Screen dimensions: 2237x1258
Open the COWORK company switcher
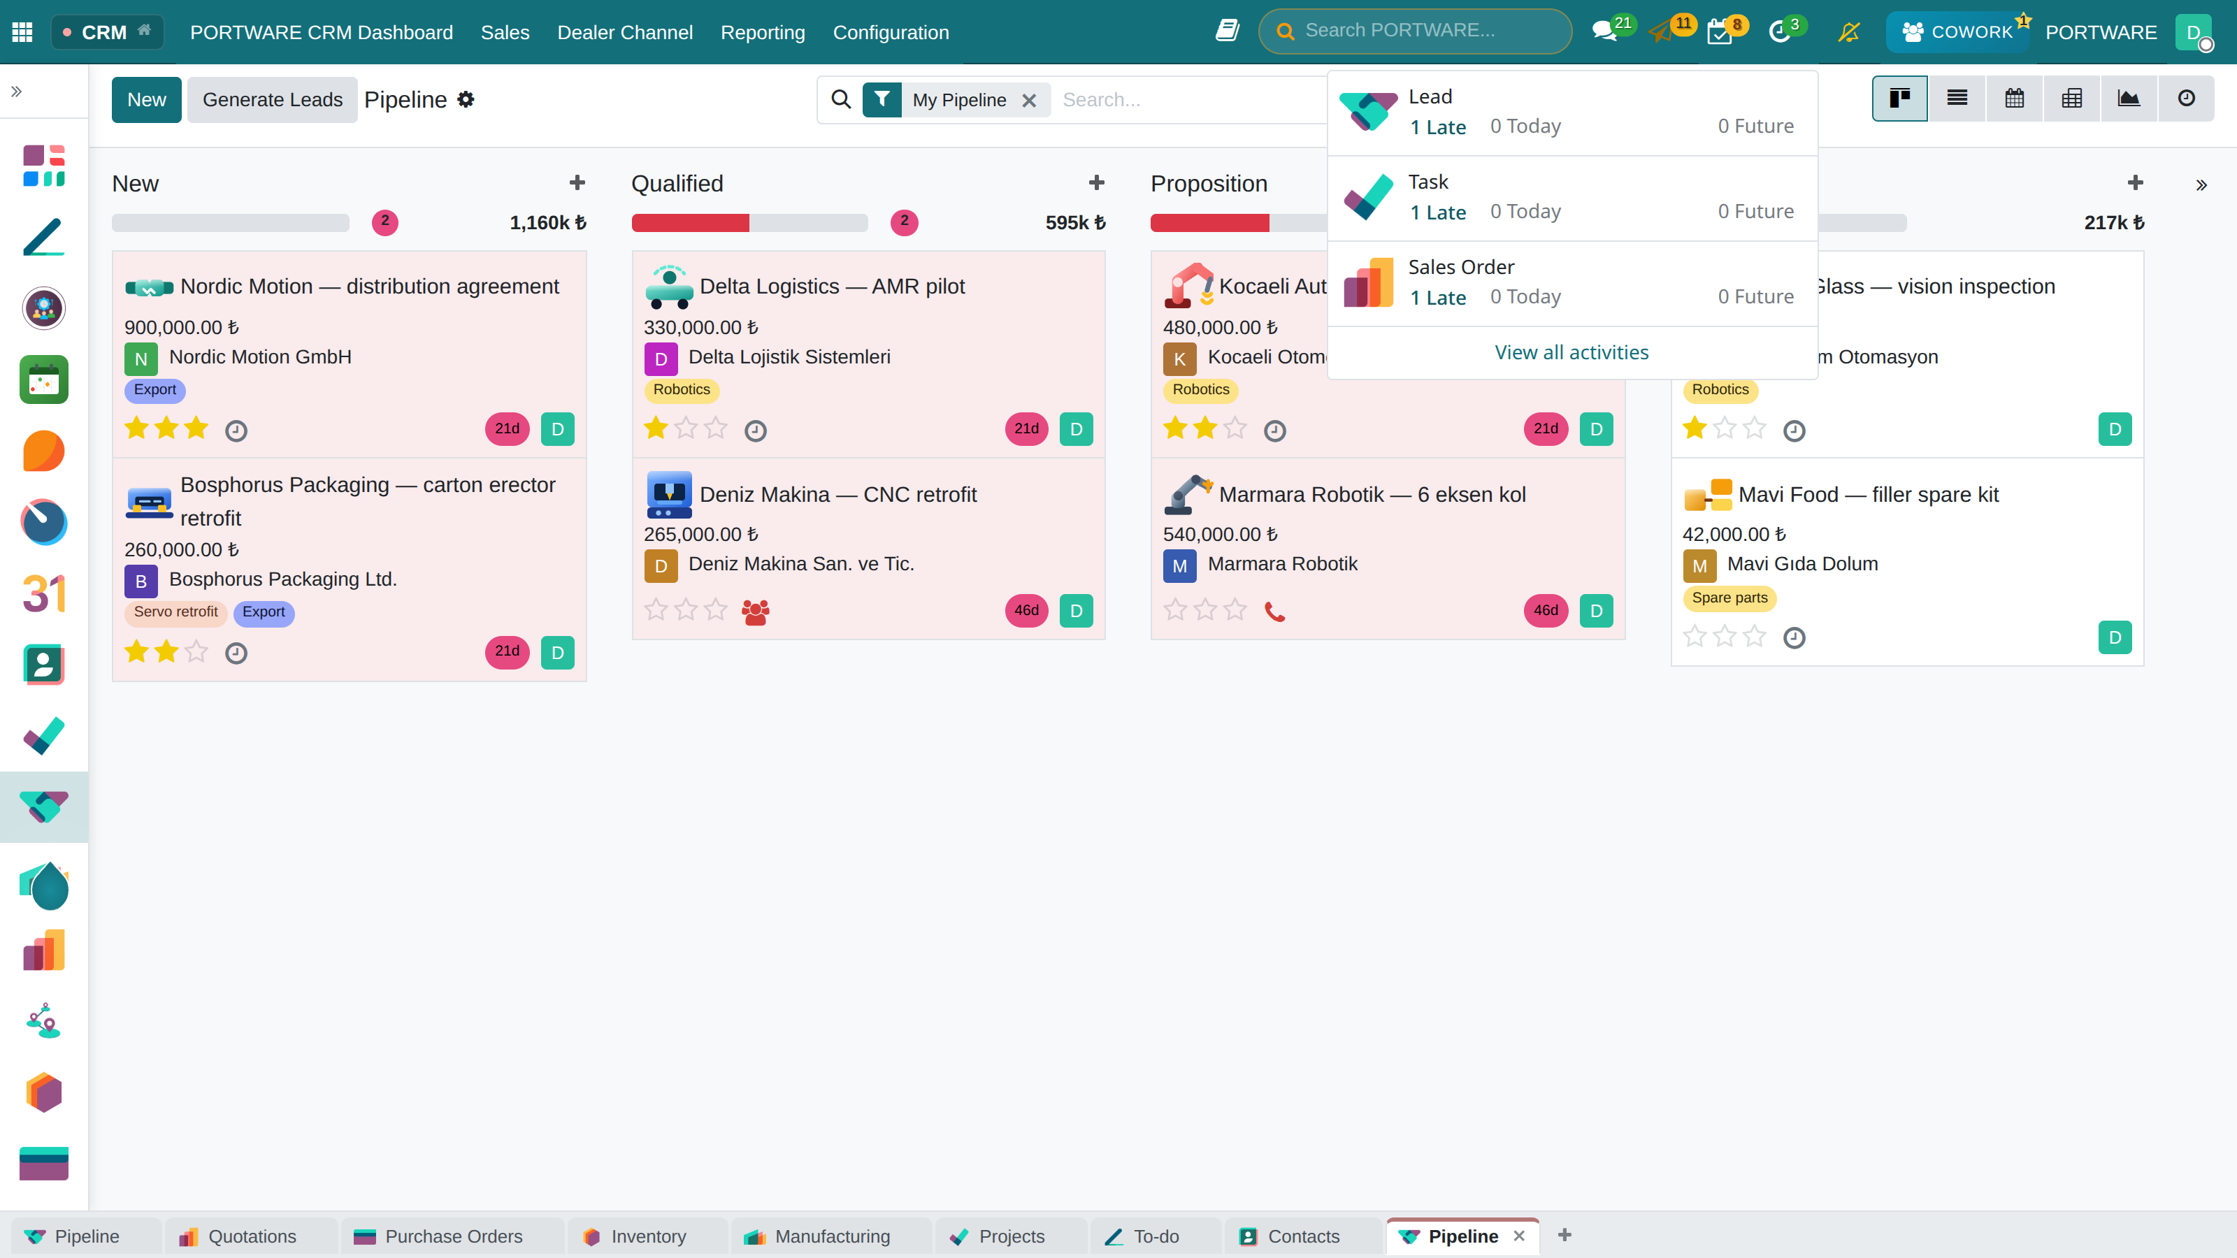[x=1957, y=32]
